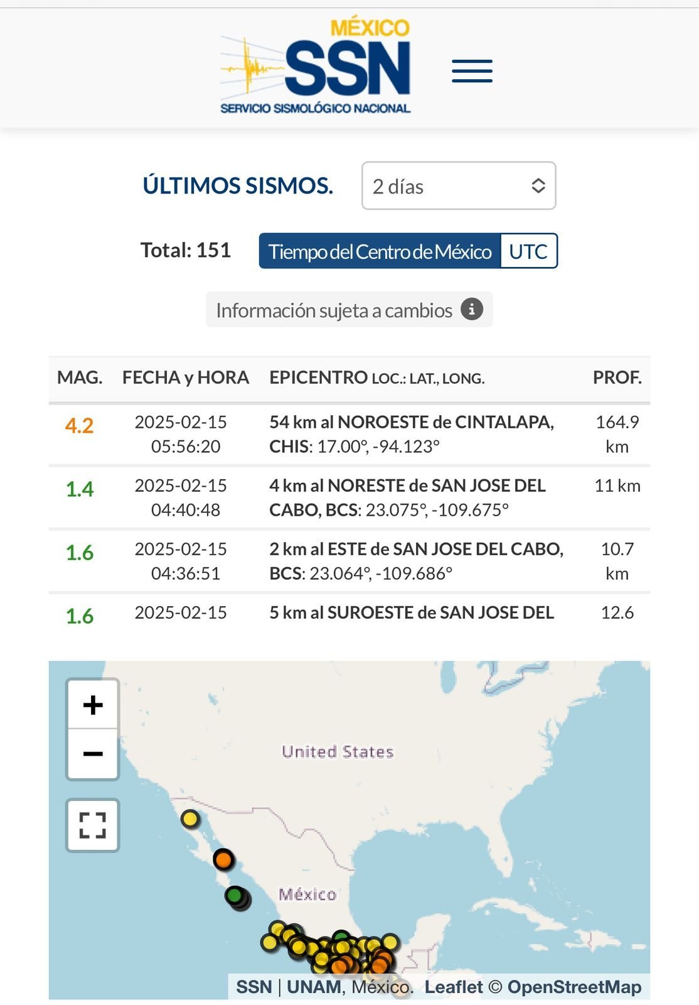
Task: Open the 1.4 magnitude San Jose del Cabo entry
Action: tap(407, 497)
